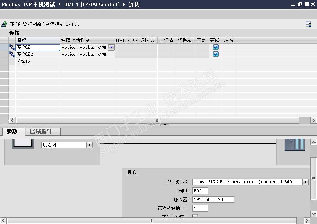Image resolution: width=317 pixels, height=224 pixels.
Task: Toggle the online checkbox for 变频器1
Action: [x=216, y=47]
